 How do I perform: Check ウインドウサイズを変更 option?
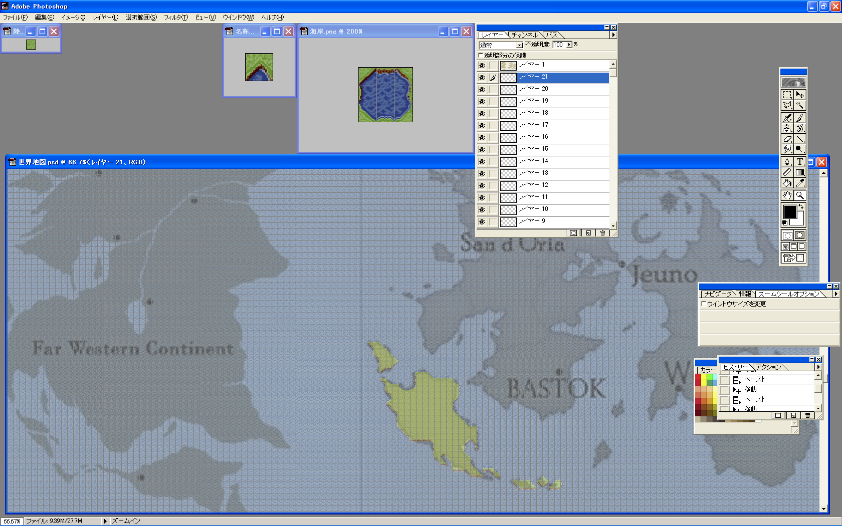pos(704,304)
